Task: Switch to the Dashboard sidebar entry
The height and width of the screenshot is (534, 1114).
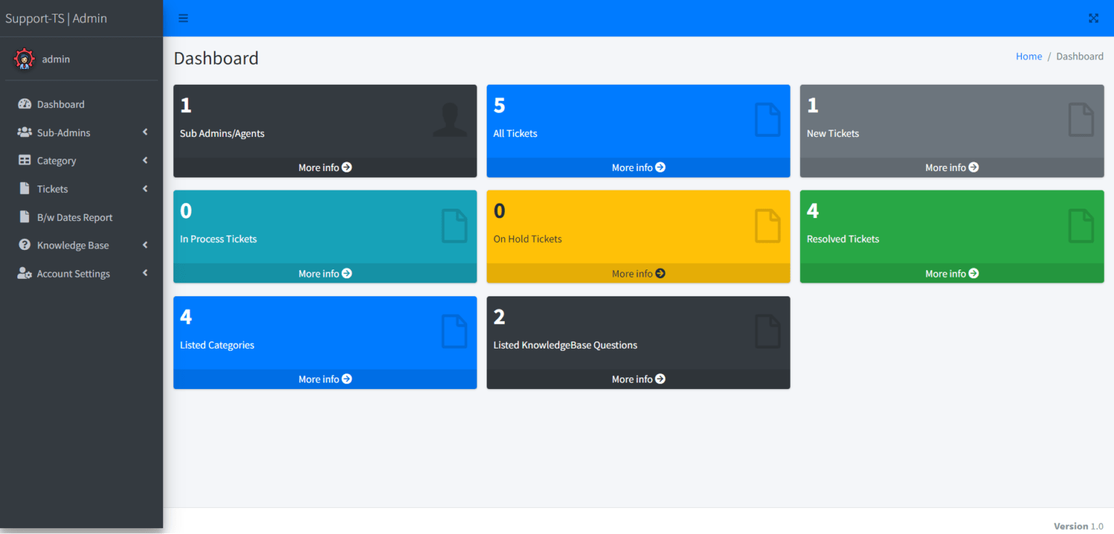Action: tap(60, 104)
